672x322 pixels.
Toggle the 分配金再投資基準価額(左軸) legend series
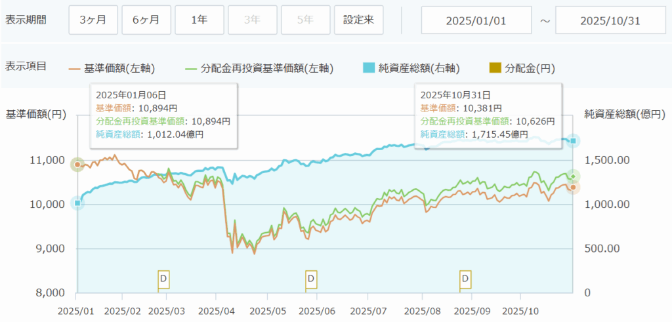click(260, 68)
